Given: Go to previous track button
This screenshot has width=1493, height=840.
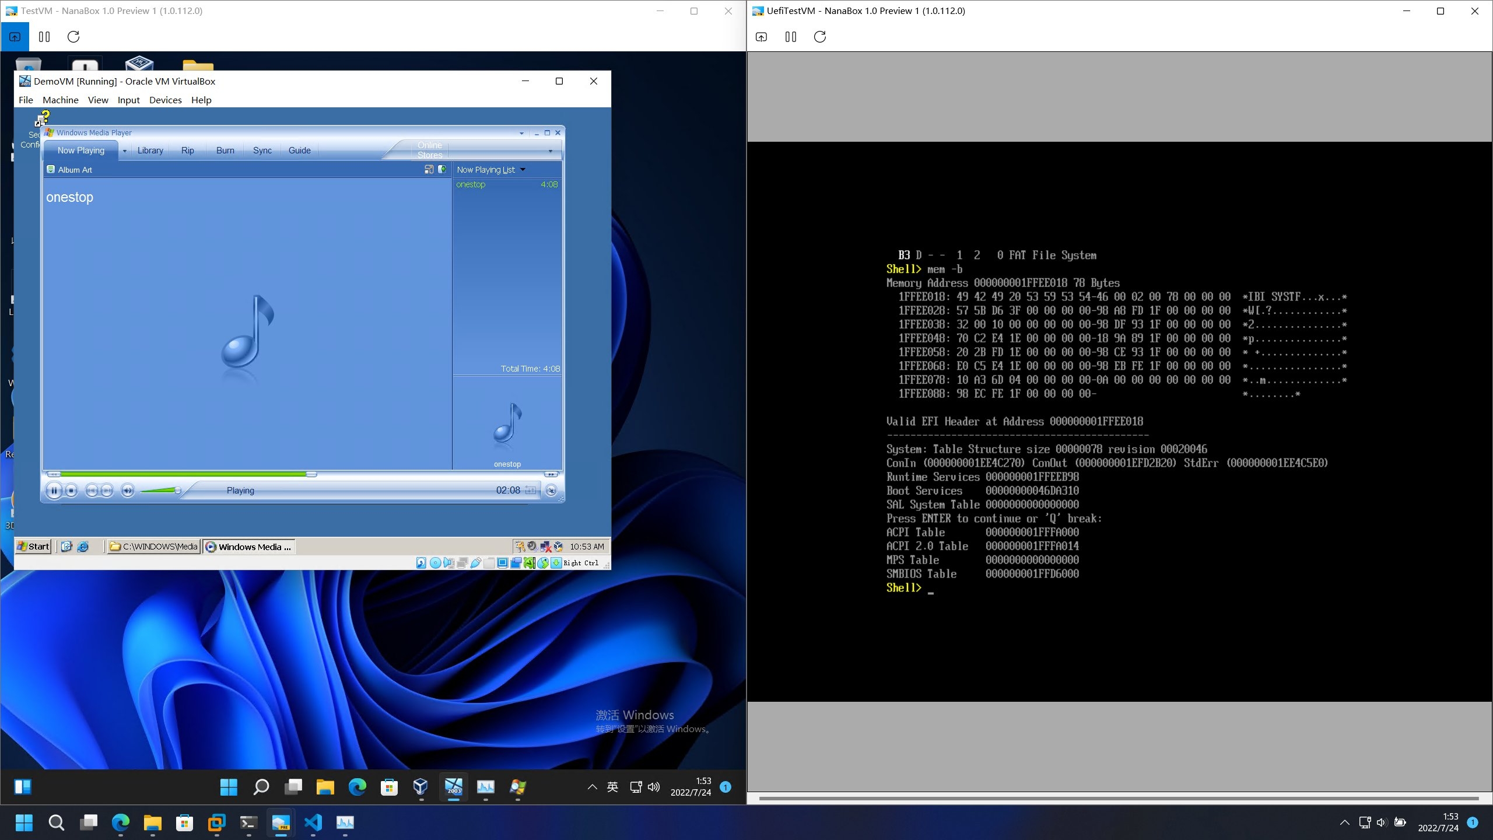Looking at the screenshot, I should pos(92,491).
